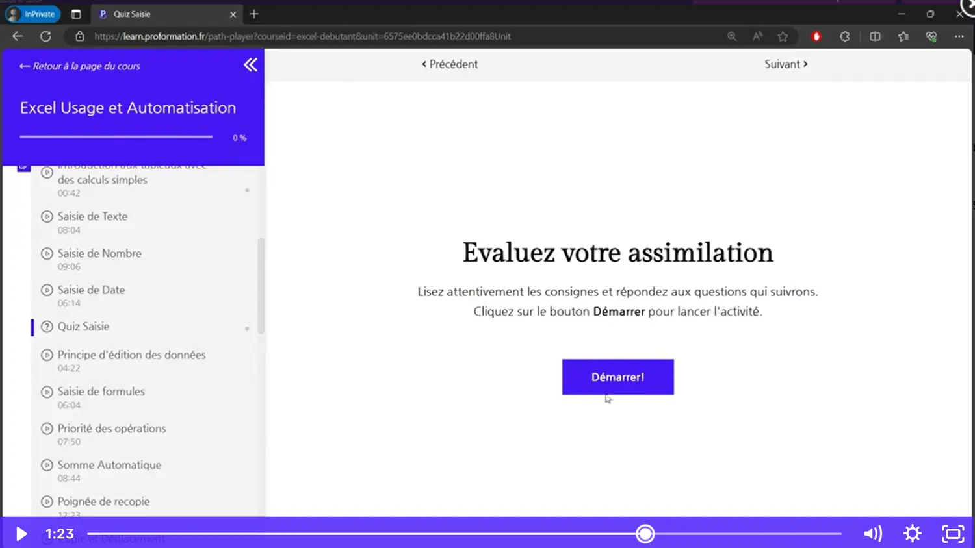This screenshot has width=975, height=548.
Task: Go to Précédent unit
Action: 450,64
